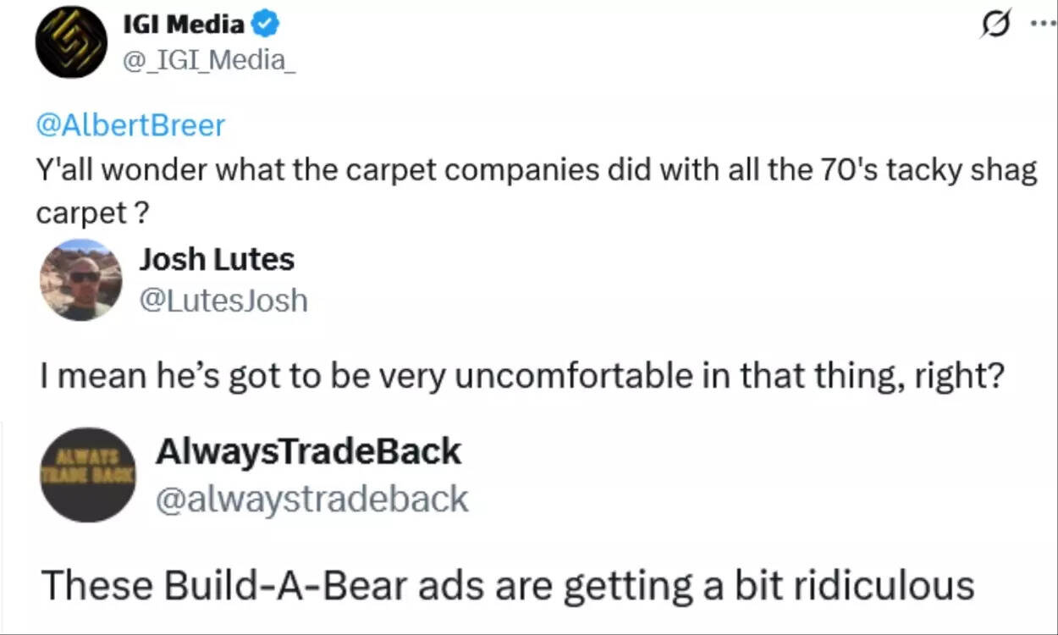Open the three-dot more options menu
The height and width of the screenshot is (635, 1058).
[x=1040, y=23]
